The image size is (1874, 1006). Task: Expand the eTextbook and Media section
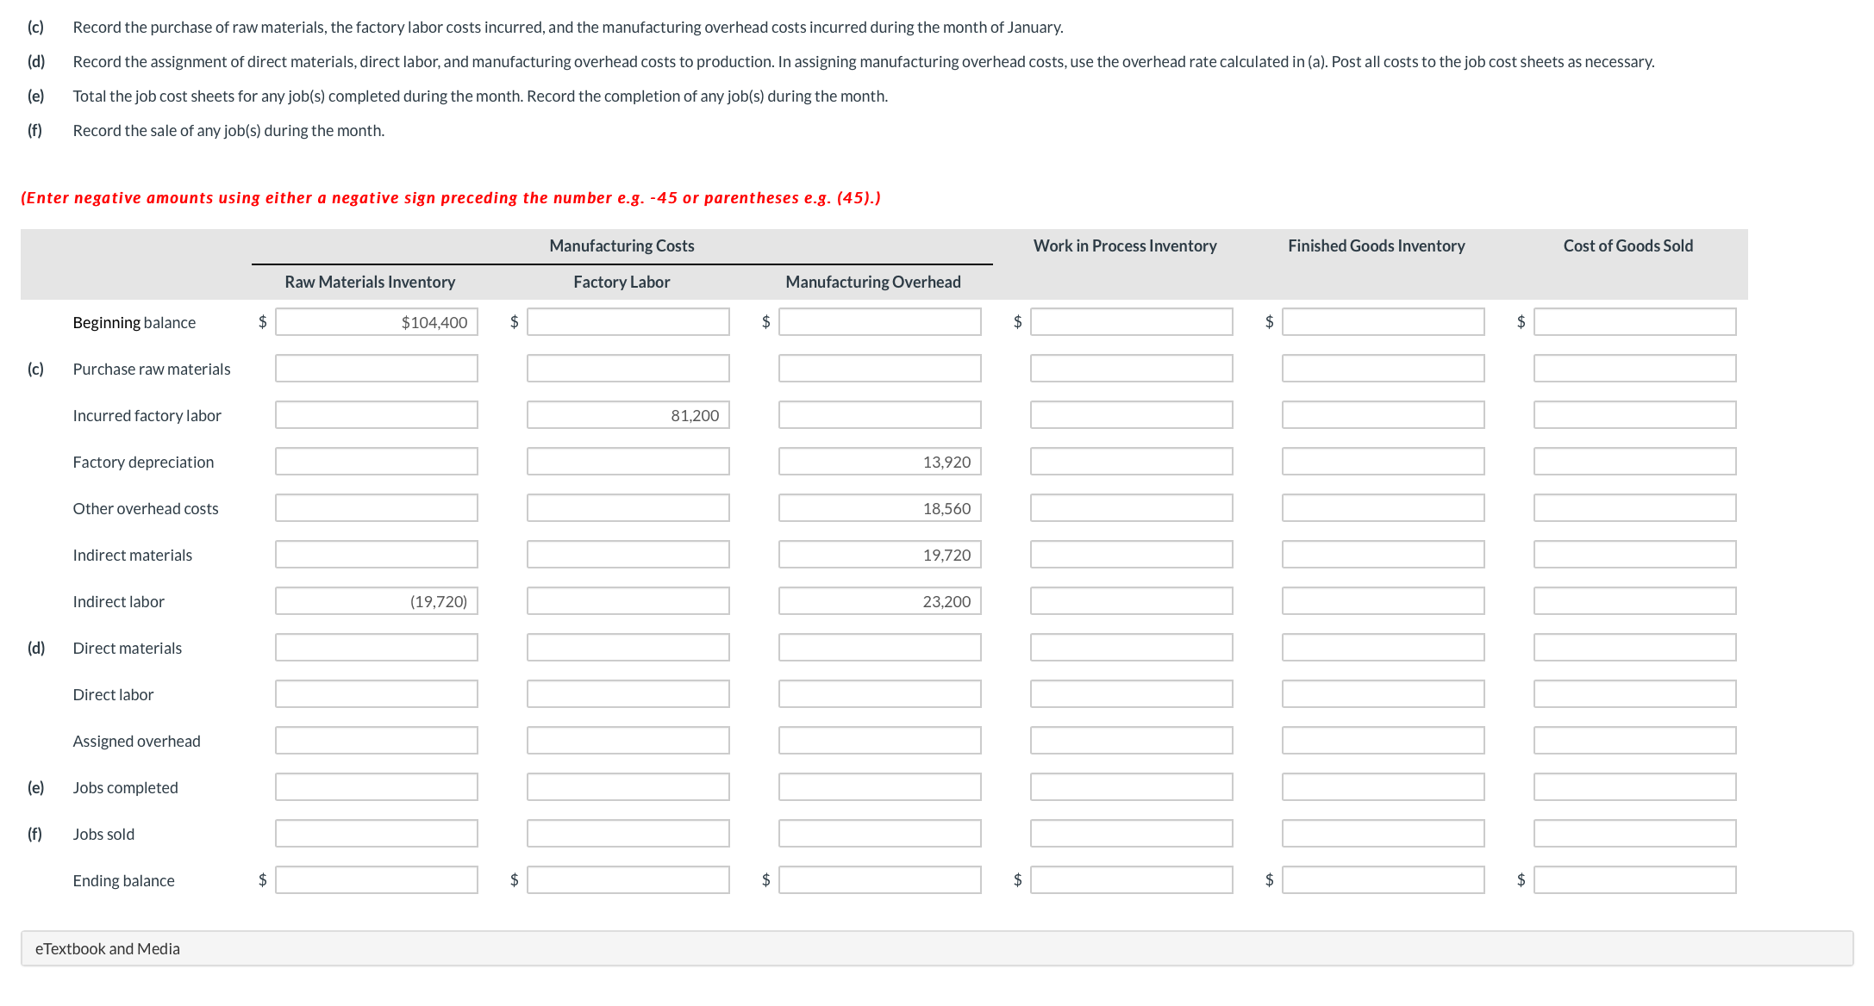[107, 948]
